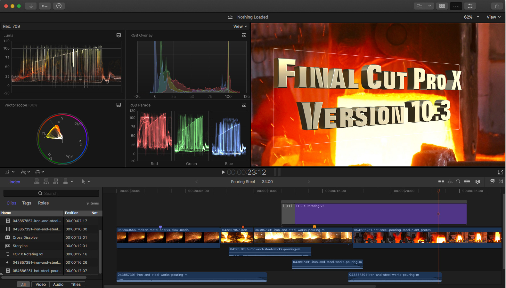The width and height of the screenshot is (506, 288).
Task: Toggle solo headphones icon
Action: click(x=458, y=181)
